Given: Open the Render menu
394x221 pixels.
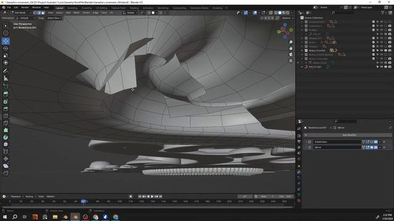Looking at the screenshot, I should (x=25, y=7).
